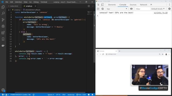
Task: Open the Default levels dropdown
Action: [158, 9]
